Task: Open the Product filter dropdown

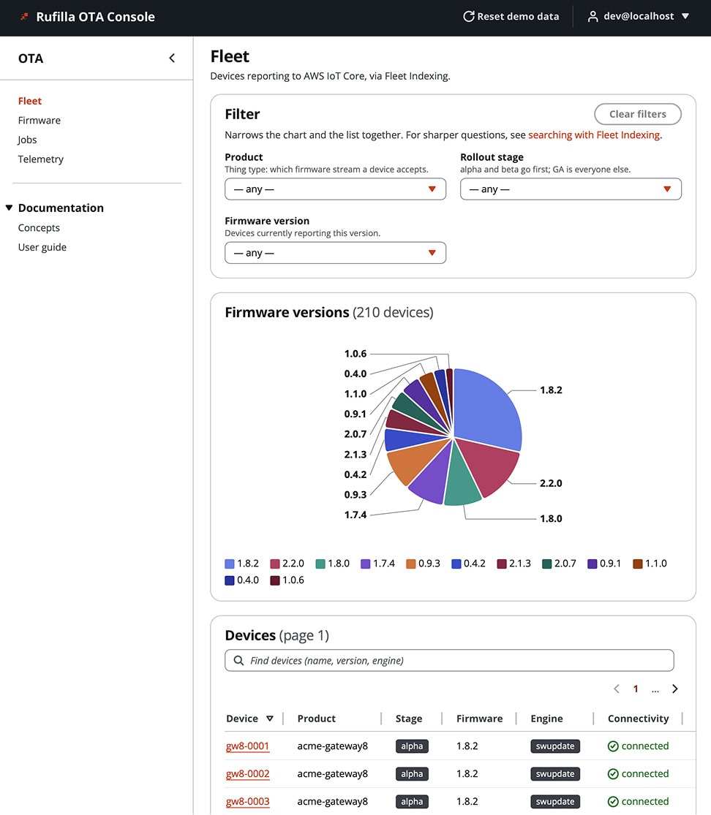Action: click(335, 189)
